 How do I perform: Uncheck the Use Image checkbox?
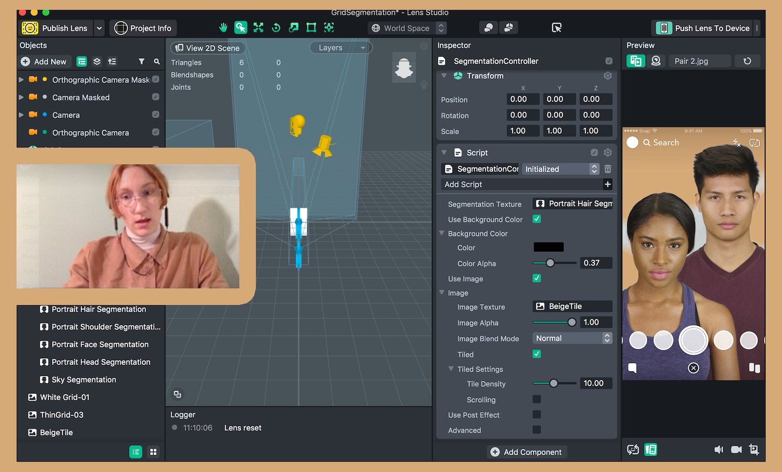click(537, 278)
